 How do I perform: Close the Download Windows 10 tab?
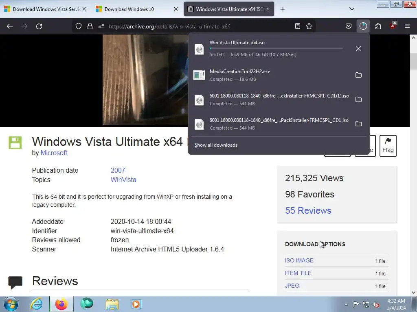(x=176, y=9)
